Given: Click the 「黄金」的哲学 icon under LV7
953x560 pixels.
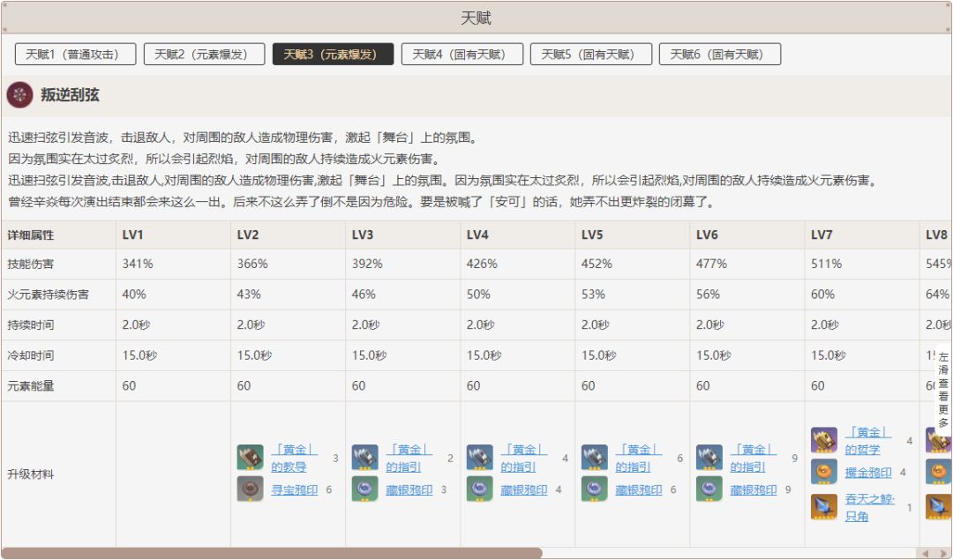Looking at the screenshot, I should 824,440.
